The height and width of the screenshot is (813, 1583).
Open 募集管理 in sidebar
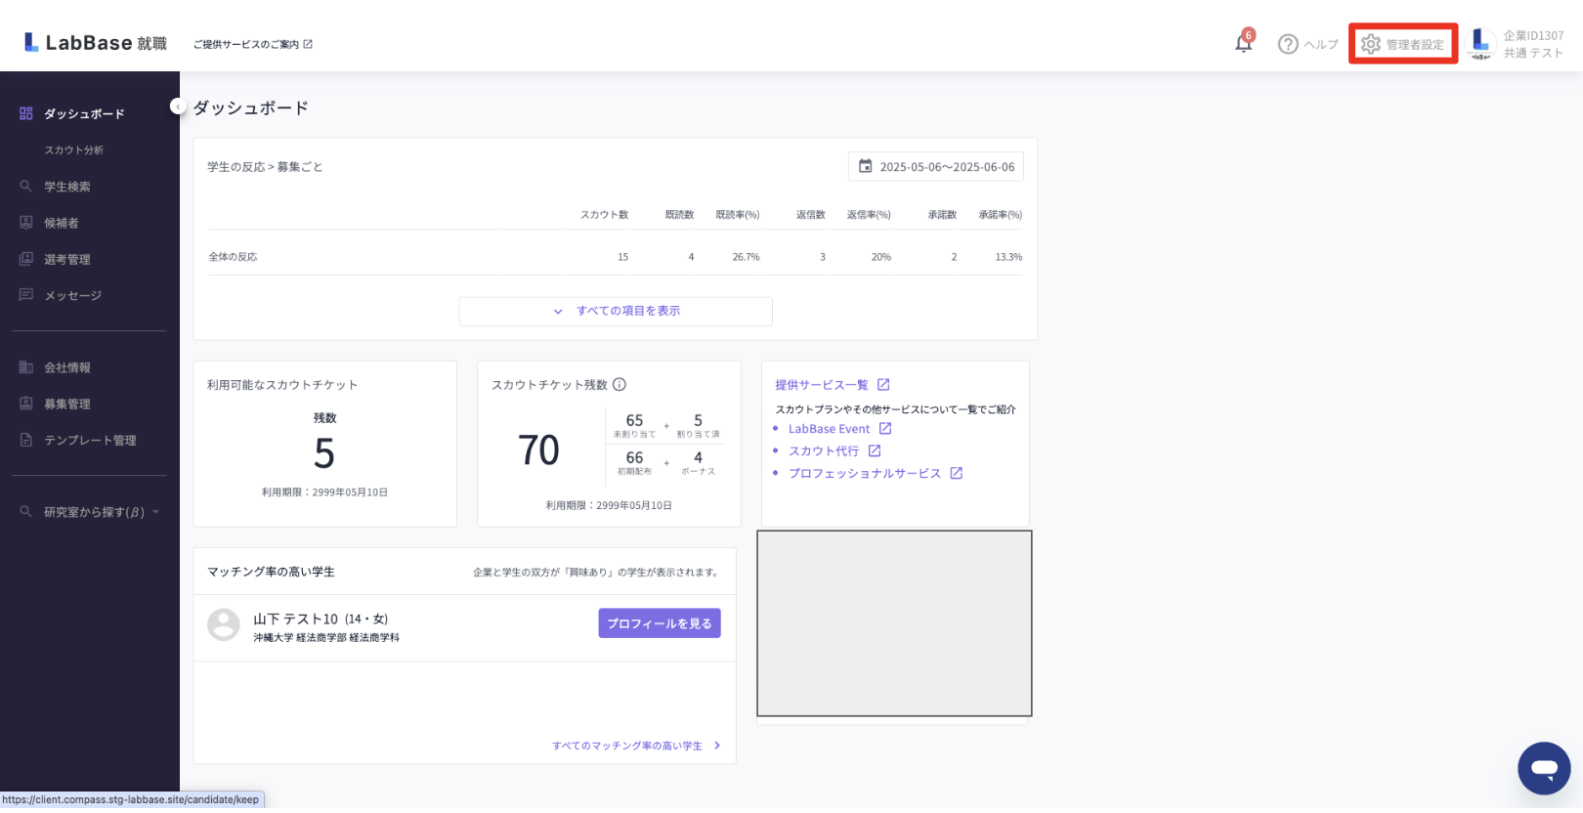pos(66,404)
